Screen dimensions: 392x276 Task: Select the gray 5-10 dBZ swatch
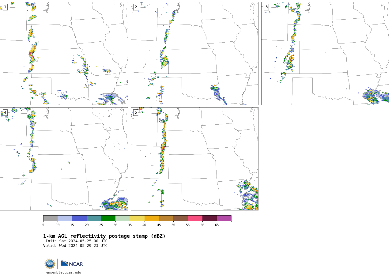click(50, 218)
